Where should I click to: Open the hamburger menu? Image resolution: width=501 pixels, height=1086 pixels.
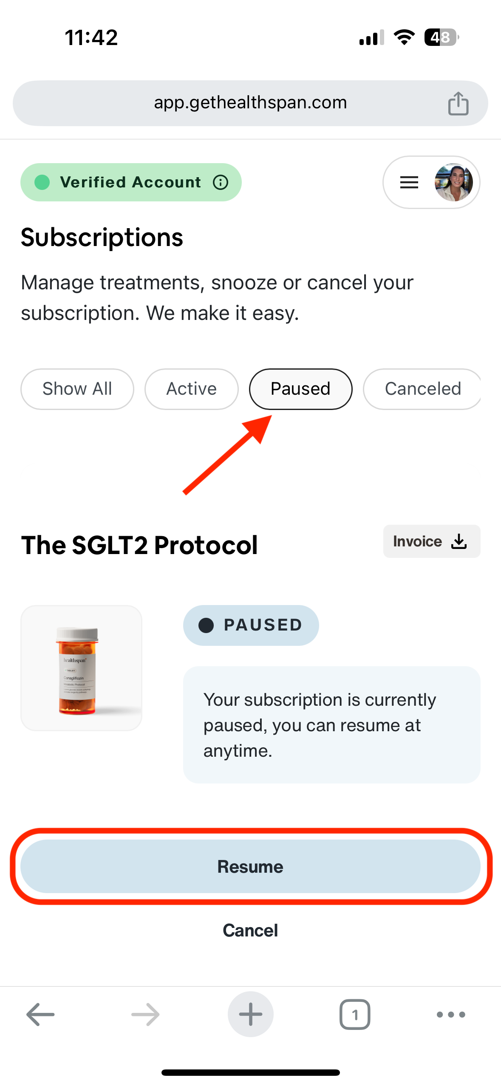pos(409,182)
